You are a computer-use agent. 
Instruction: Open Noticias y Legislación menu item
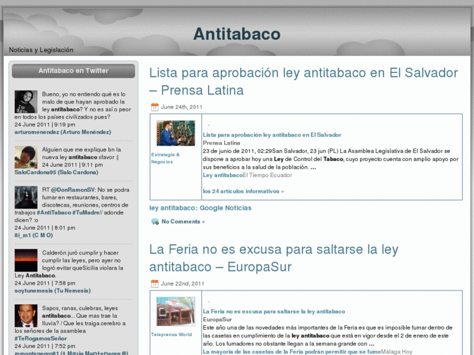click(41, 50)
